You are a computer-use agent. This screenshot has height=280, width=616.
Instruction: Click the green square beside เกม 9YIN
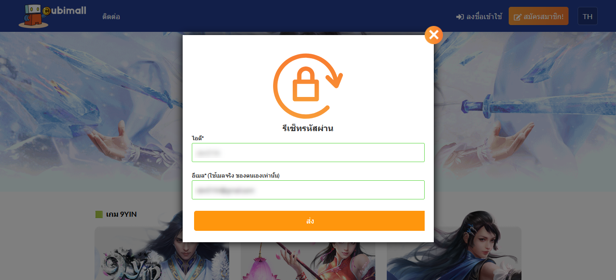pyautogui.click(x=99, y=214)
